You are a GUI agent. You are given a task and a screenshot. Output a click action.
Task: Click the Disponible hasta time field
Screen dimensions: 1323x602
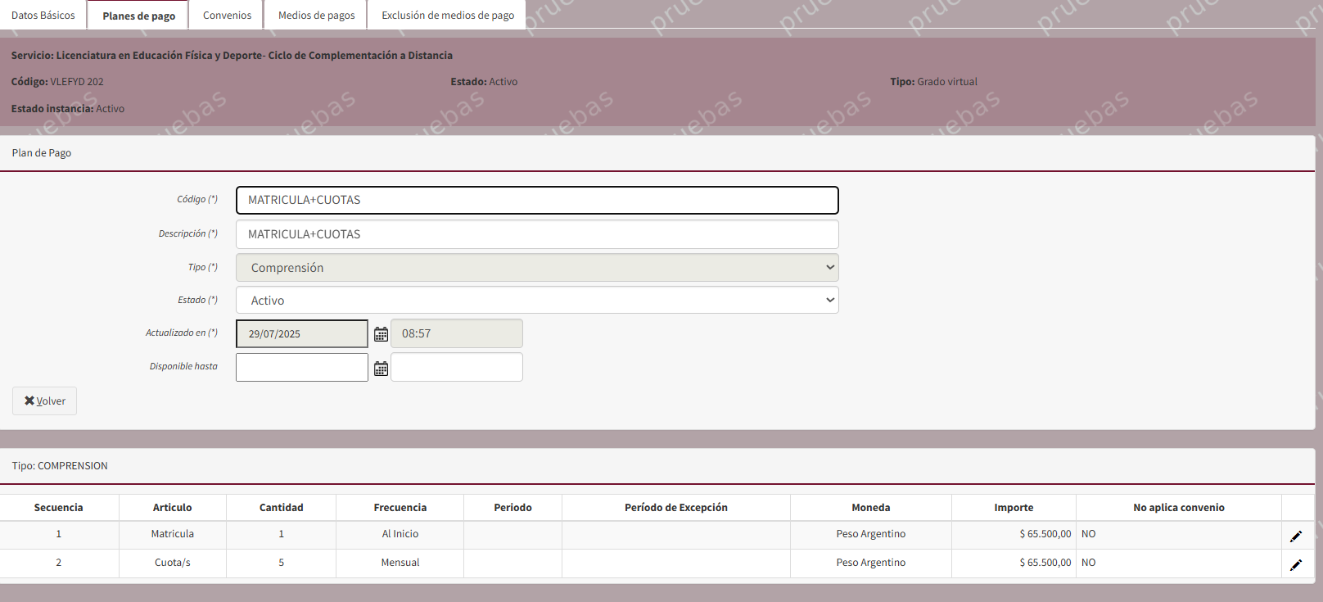tap(457, 368)
